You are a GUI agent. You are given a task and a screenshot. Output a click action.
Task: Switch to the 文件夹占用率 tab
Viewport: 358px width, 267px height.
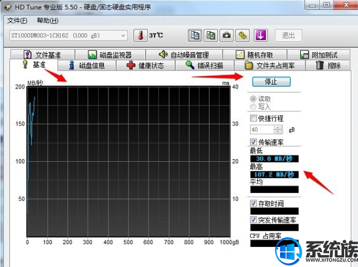pyautogui.click(x=270, y=66)
